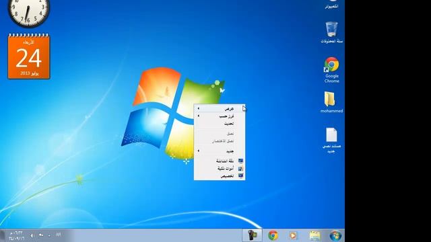Select the Recycle Bin desktop icon
The height and width of the screenshot is (242, 431).
point(331,32)
